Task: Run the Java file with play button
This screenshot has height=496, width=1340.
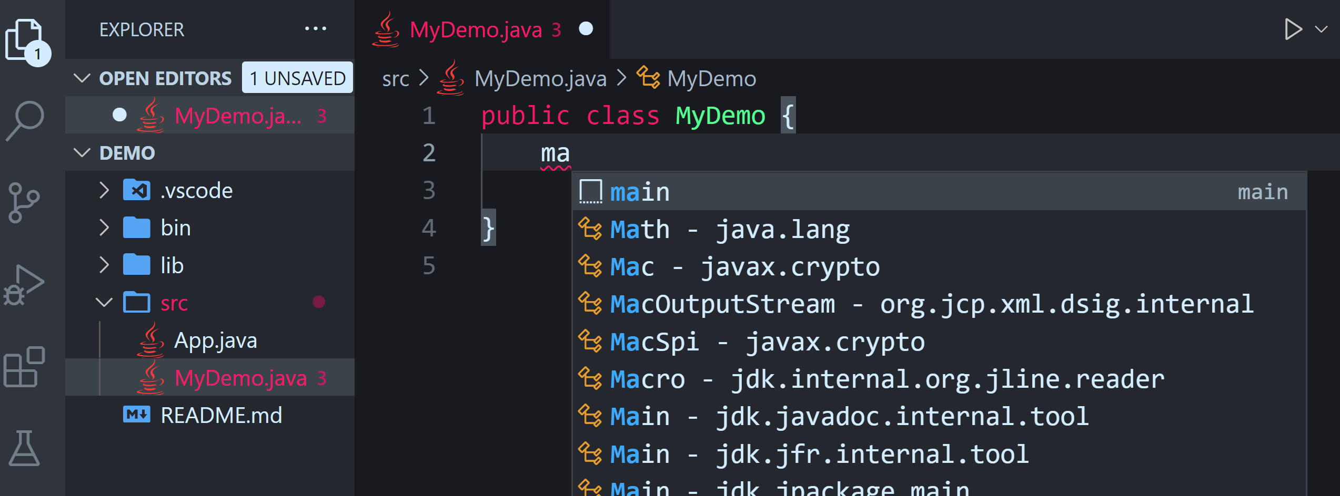Action: [1293, 29]
